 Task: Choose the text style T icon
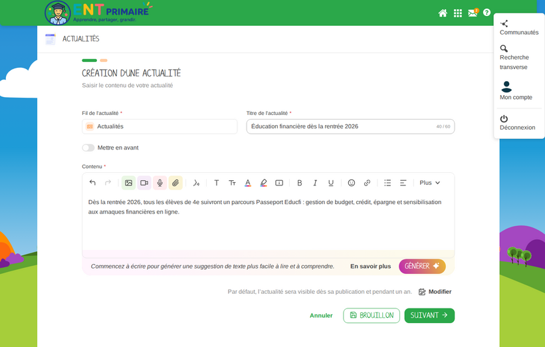(216, 183)
